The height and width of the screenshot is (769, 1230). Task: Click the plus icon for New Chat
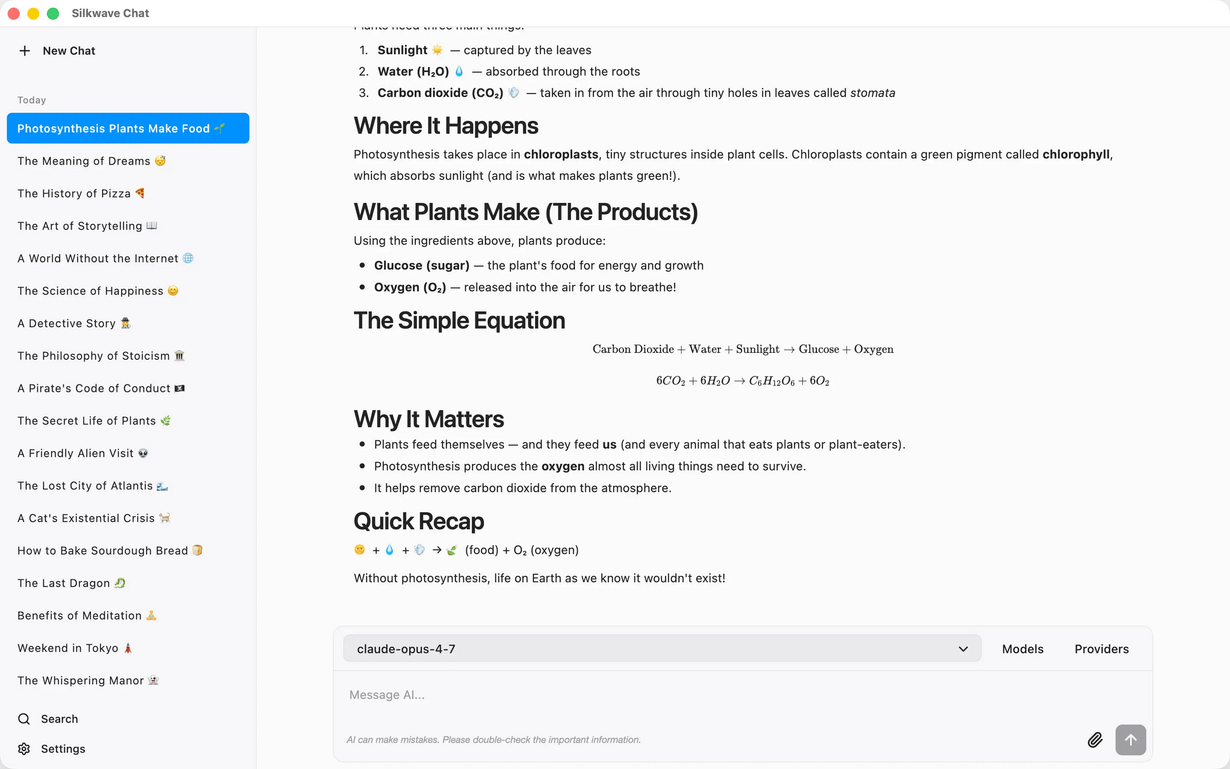(24, 51)
